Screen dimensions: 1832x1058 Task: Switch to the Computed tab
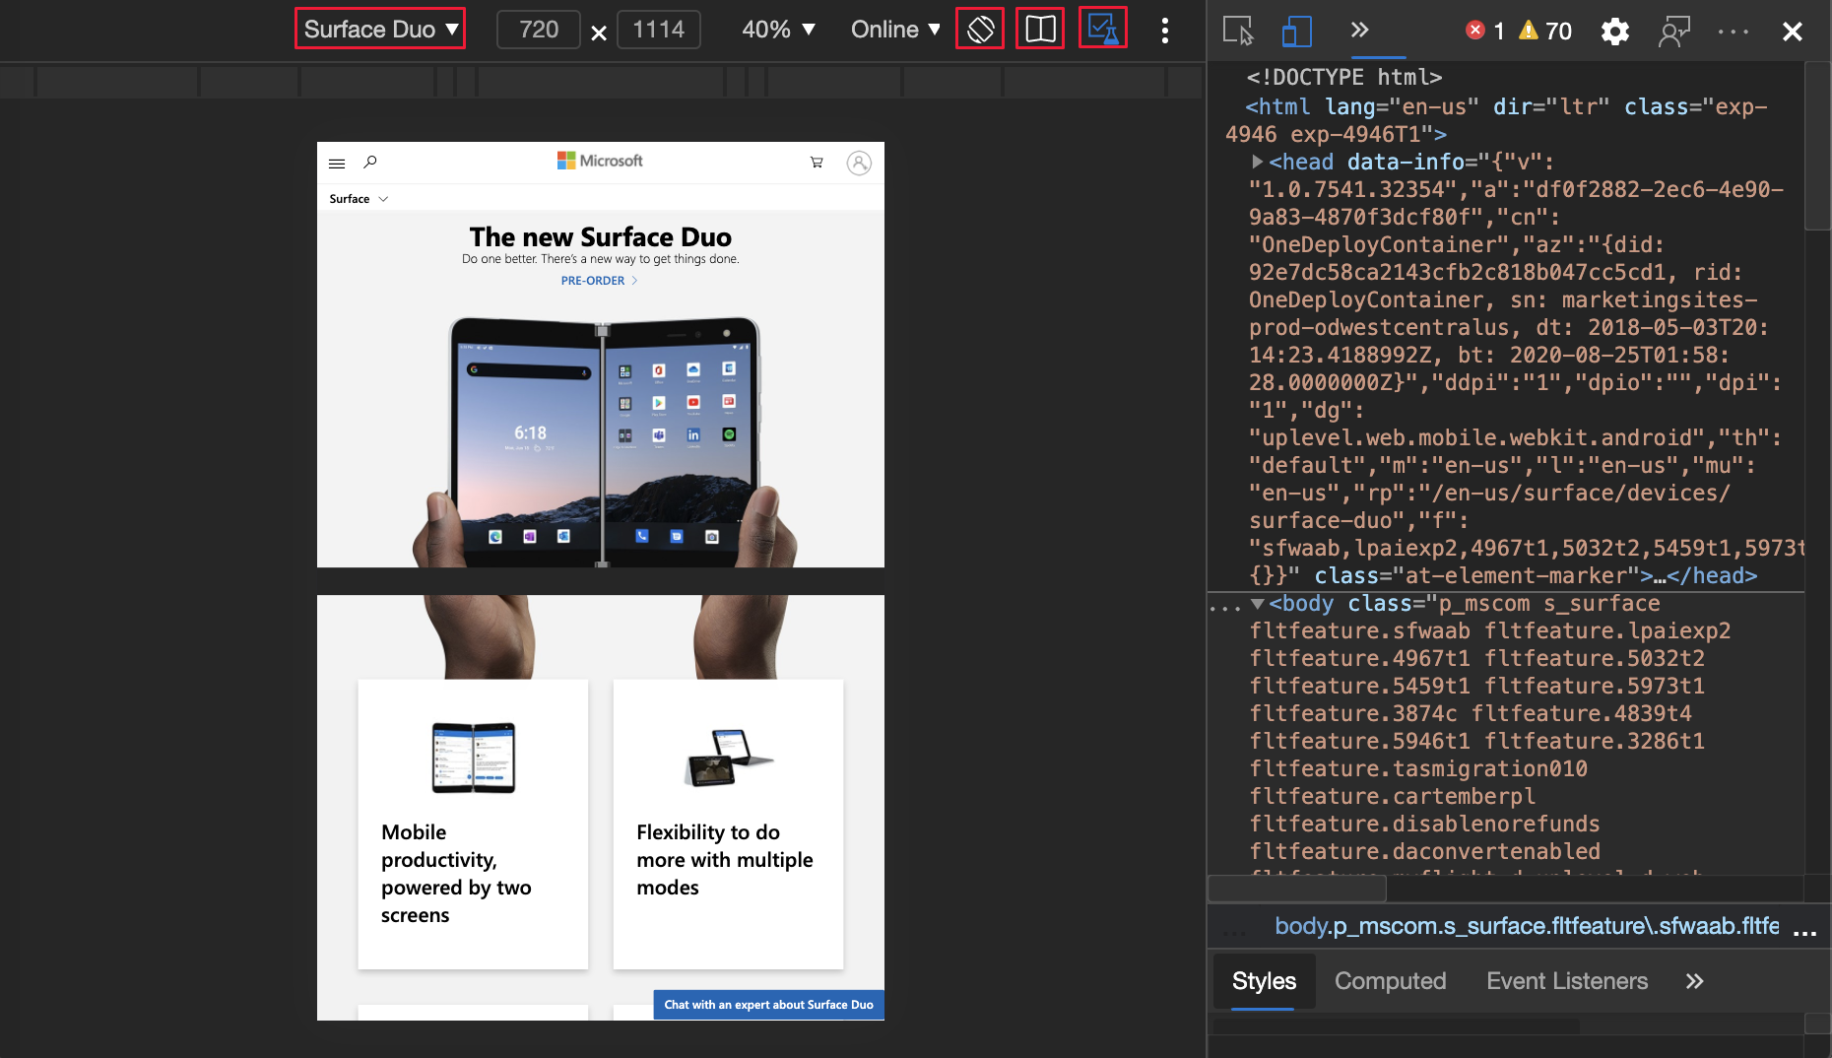(x=1390, y=980)
